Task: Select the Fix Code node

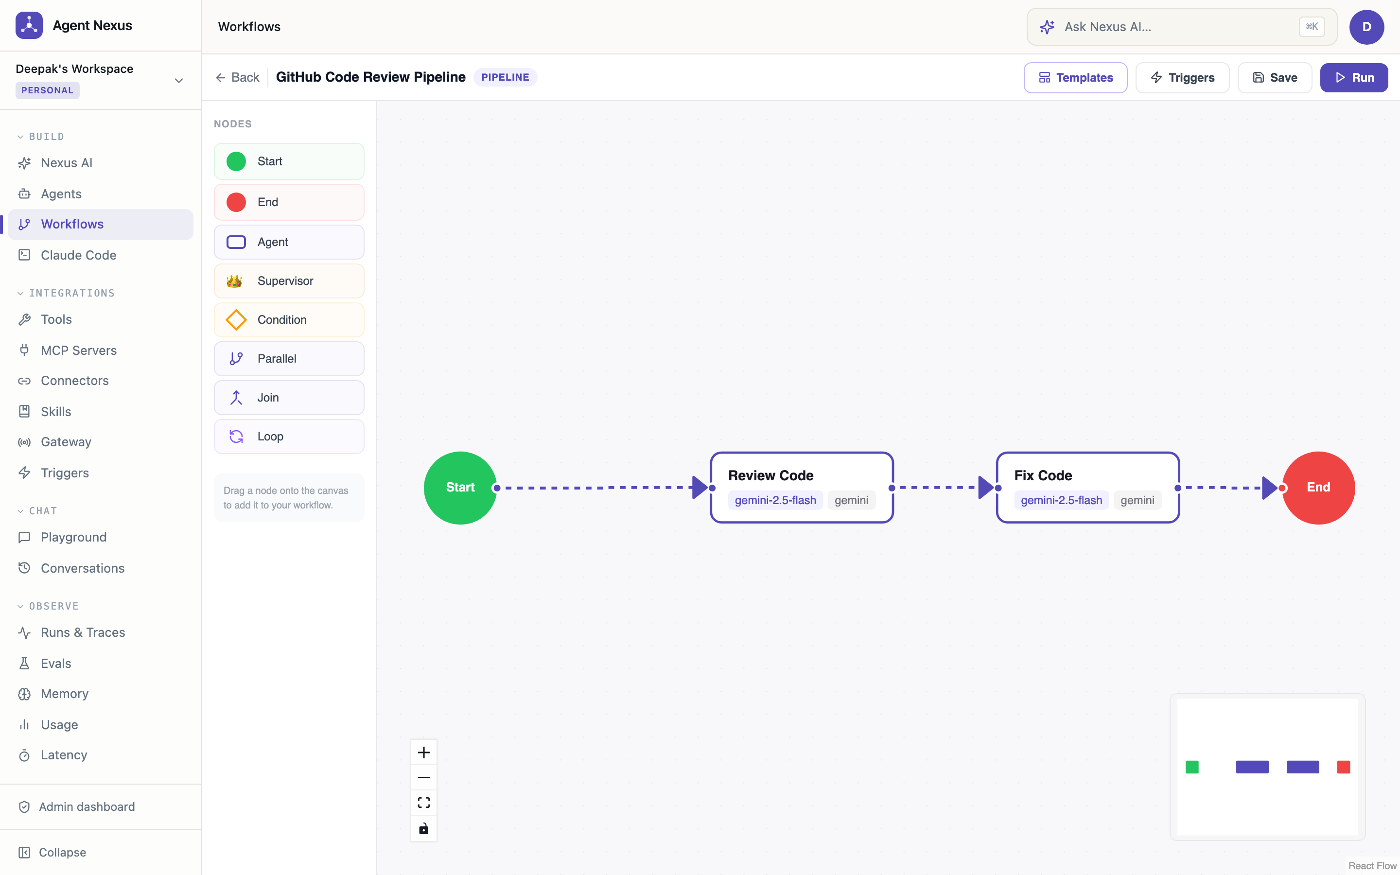Action: pyautogui.click(x=1087, y=488)
